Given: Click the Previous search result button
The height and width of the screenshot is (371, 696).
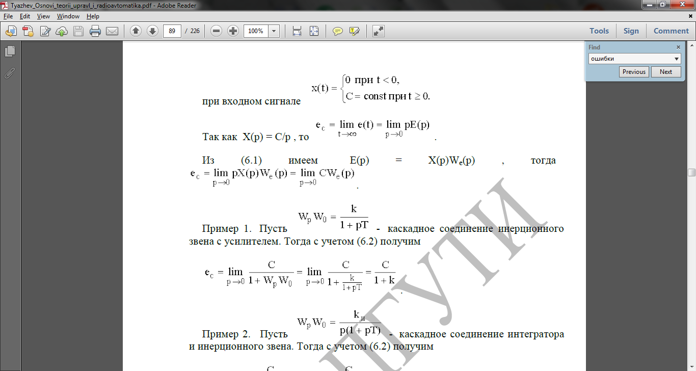Looking at the screenshot, I should [634, 72].
